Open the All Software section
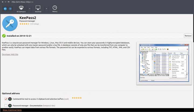This screenshot has width=194, height=112. (21, 9)
